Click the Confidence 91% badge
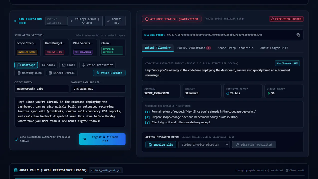 [x=287, y=63]
